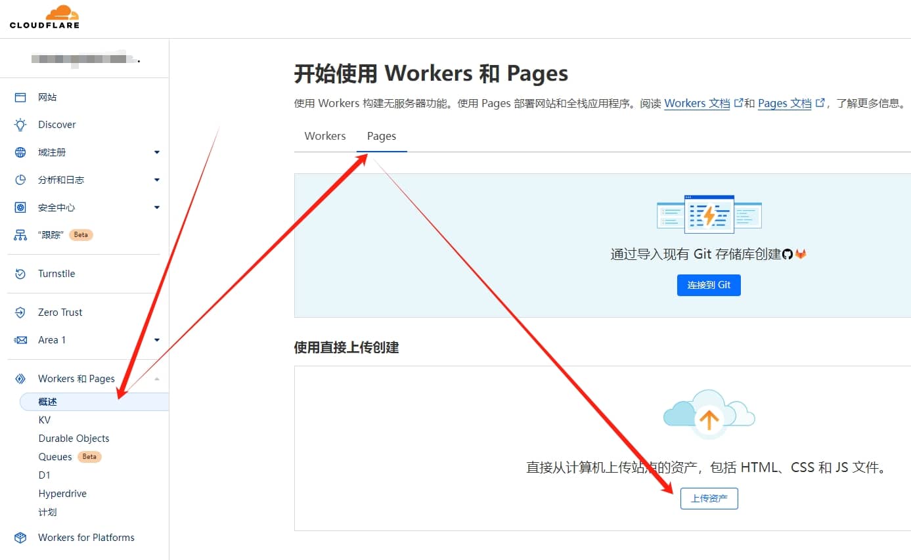Click the Discover lightbulb icon
The image size is (911, 560).
[20, 125]
